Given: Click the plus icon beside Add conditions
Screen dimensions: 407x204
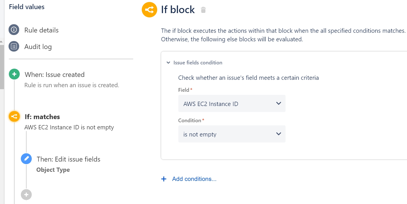Looking at the screenshot, I should click(164, 179).
